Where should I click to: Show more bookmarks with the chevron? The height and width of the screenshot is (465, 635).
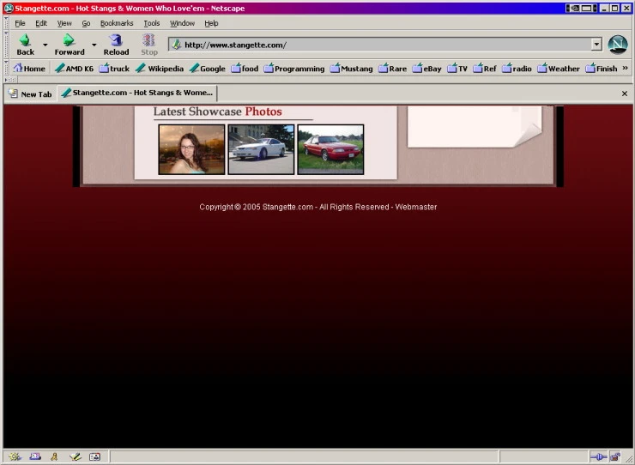point(625,68)
